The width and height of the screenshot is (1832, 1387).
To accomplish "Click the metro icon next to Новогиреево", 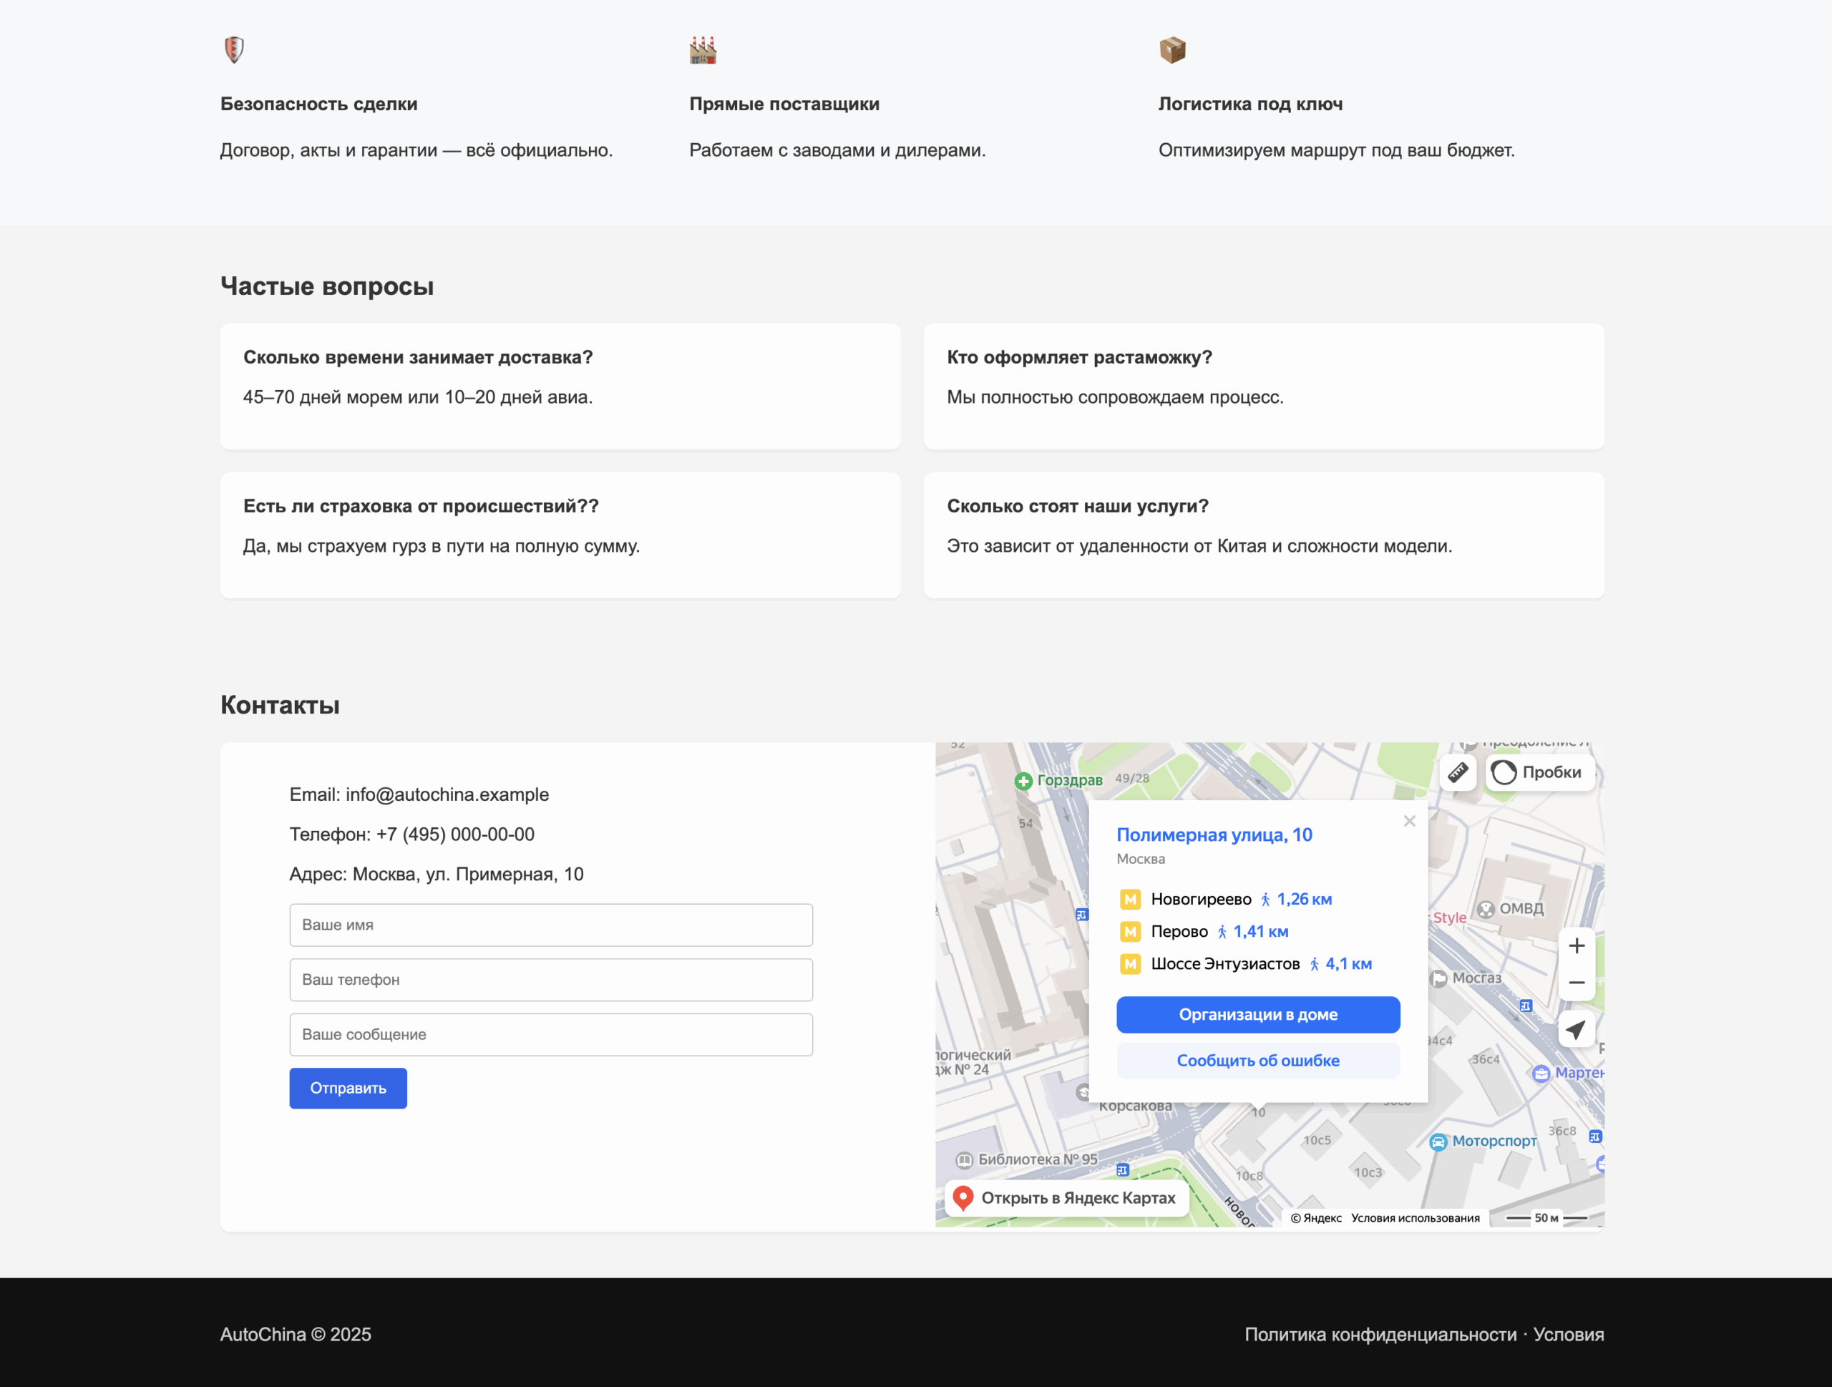I will pyautogui.click(x=1131, y=900).
